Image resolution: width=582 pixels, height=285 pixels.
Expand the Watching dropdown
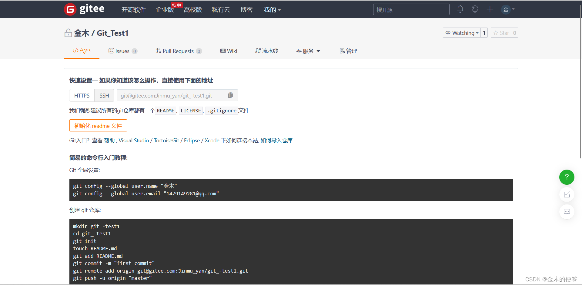coord(462,33)
